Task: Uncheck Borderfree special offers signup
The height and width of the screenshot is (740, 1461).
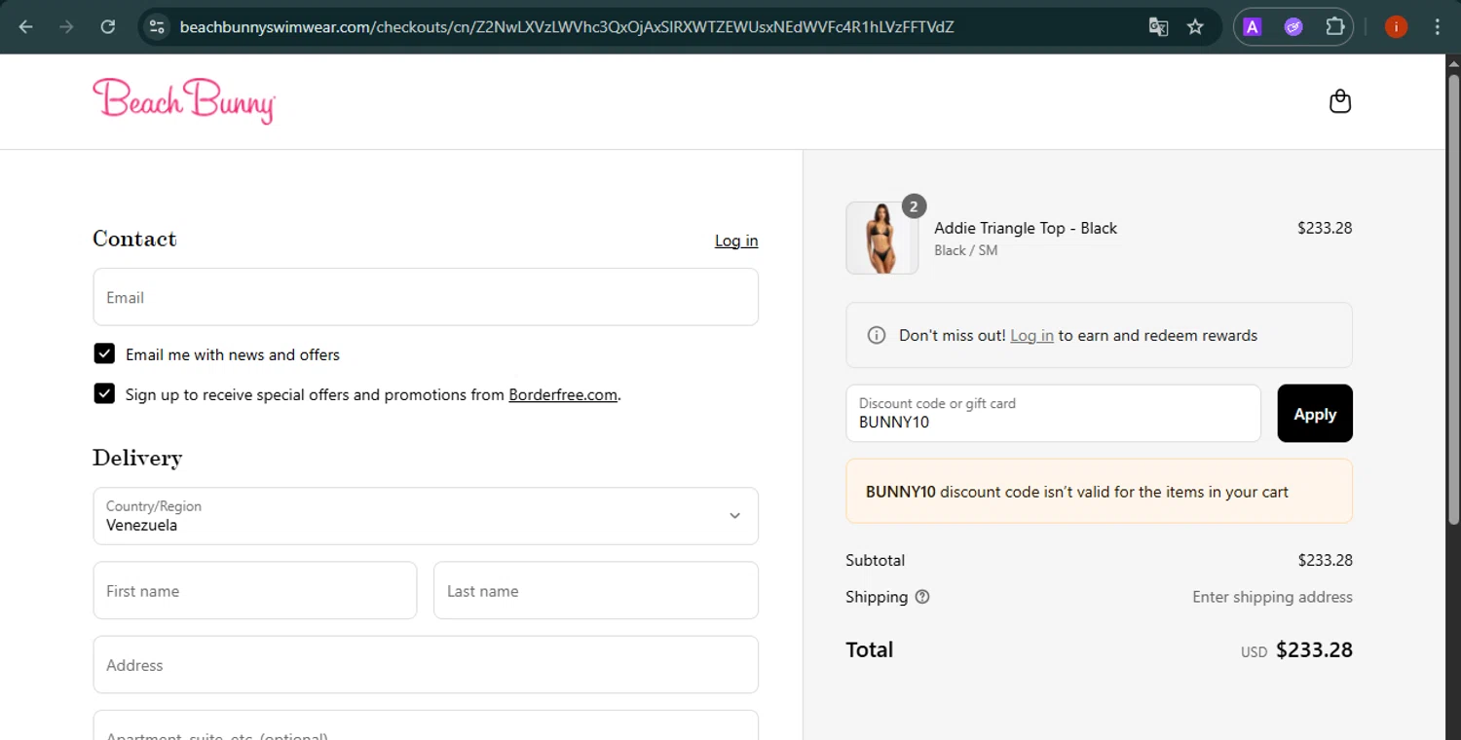Action: (104, 393)
